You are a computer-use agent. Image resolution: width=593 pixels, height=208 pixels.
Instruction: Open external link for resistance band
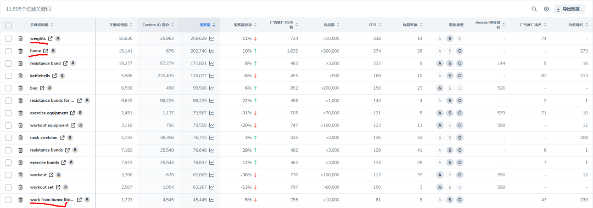(x=65, y=63)
